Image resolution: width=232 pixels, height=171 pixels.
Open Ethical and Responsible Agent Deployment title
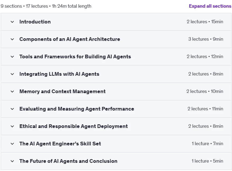[x=74, y=126]
